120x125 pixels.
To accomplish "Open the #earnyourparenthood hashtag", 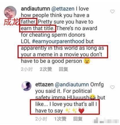I will pyautogui.click(x=58, y=41).
